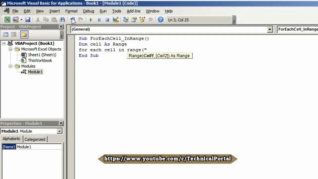This screenshot has width=318, height=179.
Task: Open the Debug menu
Action: click(x=88, y=11)
